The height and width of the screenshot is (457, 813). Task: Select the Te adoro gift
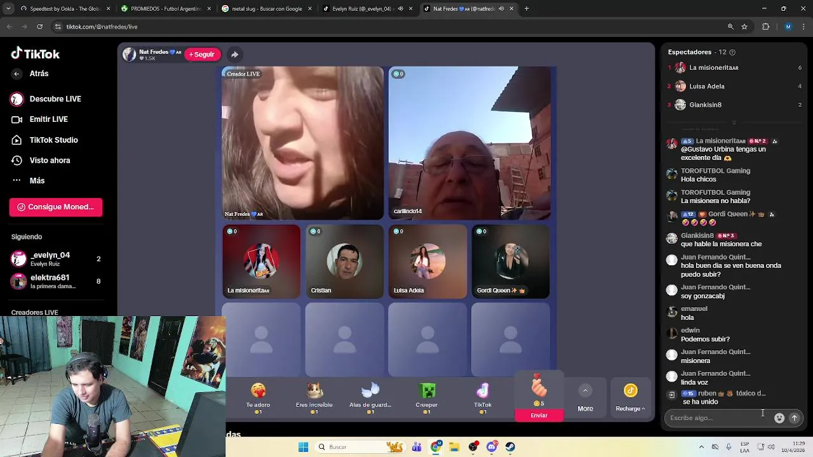[x=258, y=398]
